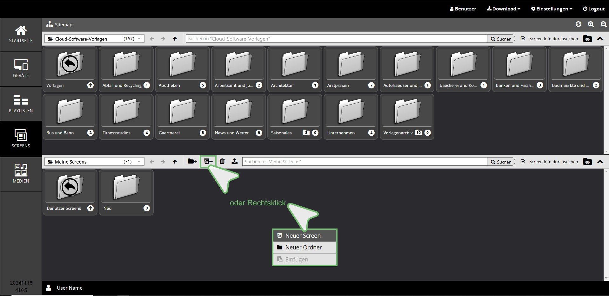The height and width of the screenshot is (296, 609).
Task: Click the new screen icon in Meine Screens toolbar
Action: (208, 161)
